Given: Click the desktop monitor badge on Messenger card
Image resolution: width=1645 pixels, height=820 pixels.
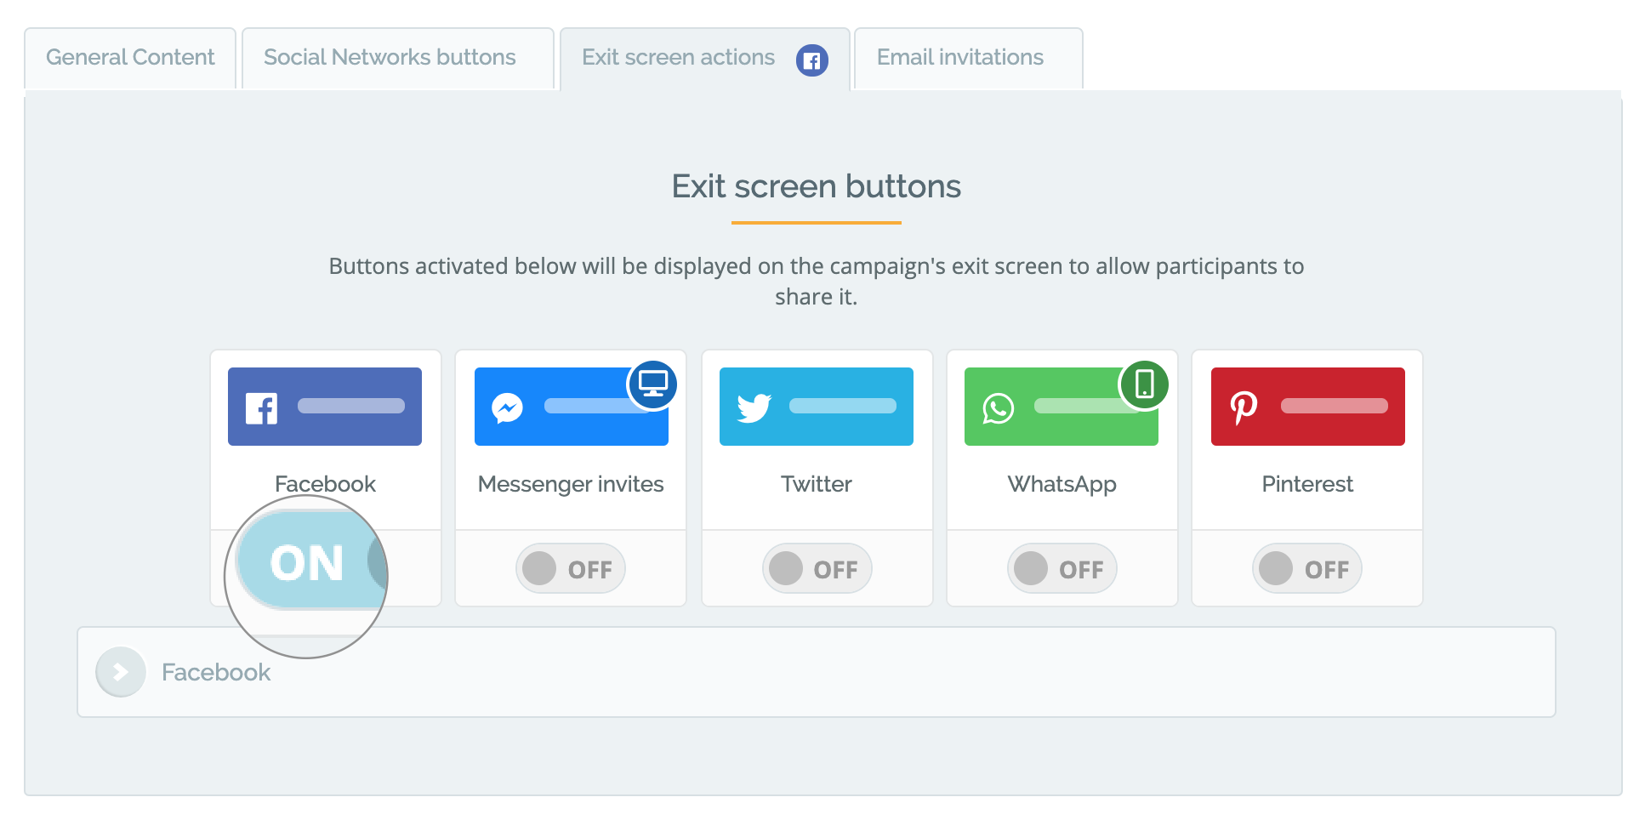Looking at the screenshot, I should [653, 384].
